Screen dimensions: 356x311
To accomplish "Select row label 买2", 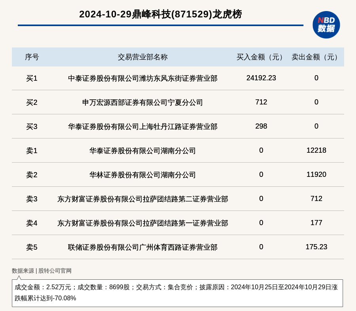I will coord(32,102).
